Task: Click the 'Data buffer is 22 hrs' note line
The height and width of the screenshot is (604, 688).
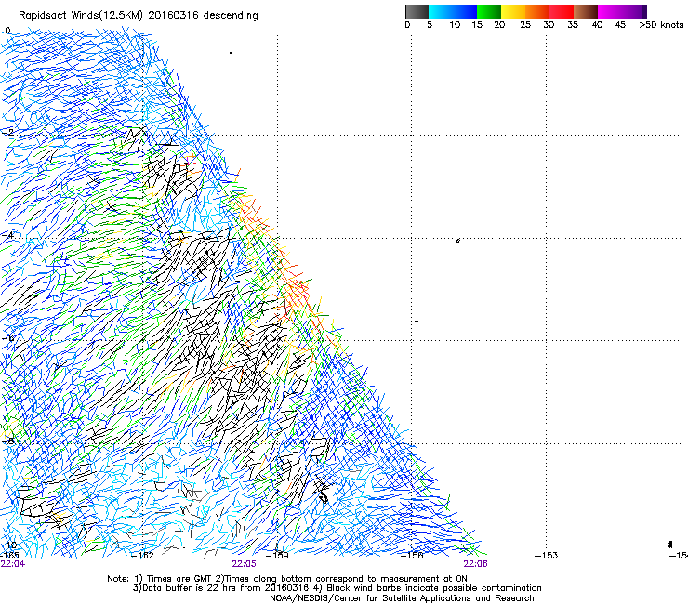Action: pos(337,588)
